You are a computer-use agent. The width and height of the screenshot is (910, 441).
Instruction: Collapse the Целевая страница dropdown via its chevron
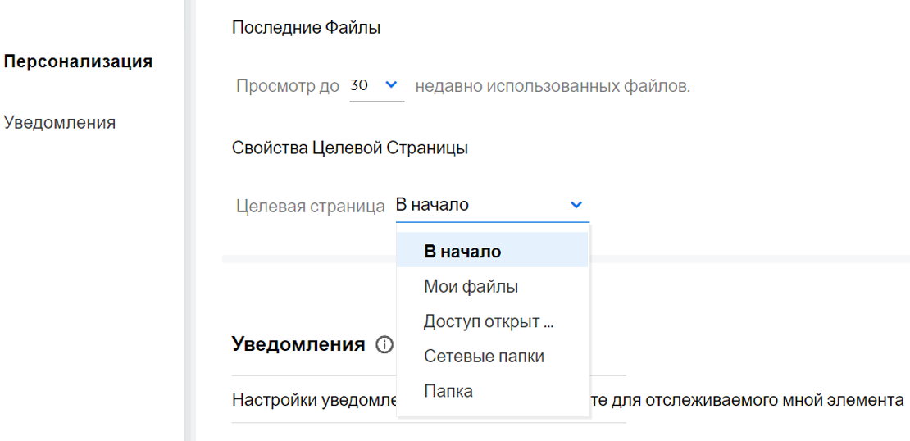coord(576,205)
